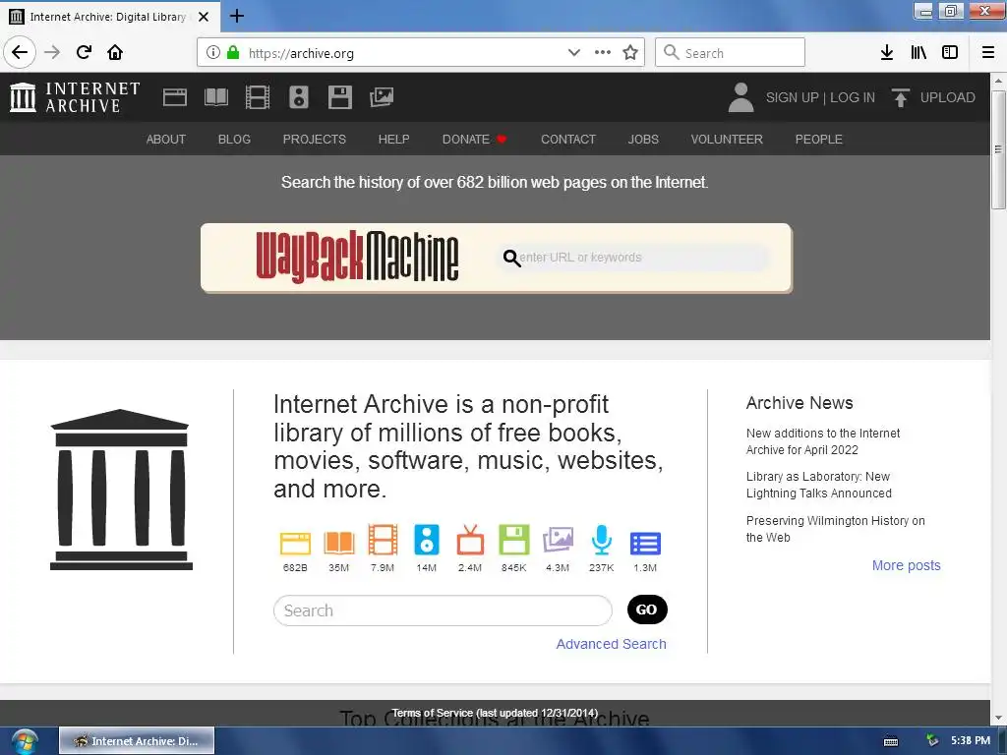
Task: Open 'Library as Laboratory' news post
Action: (x=819, y=485)
